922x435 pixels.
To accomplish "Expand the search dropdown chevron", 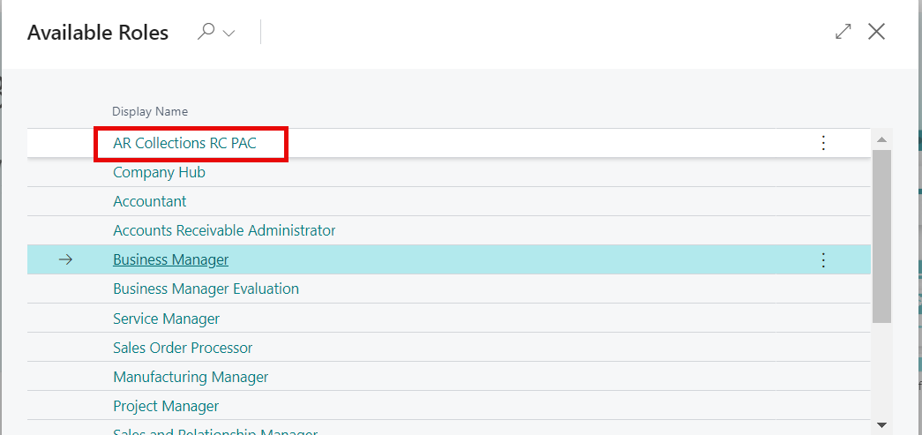I will pos(229,34).
